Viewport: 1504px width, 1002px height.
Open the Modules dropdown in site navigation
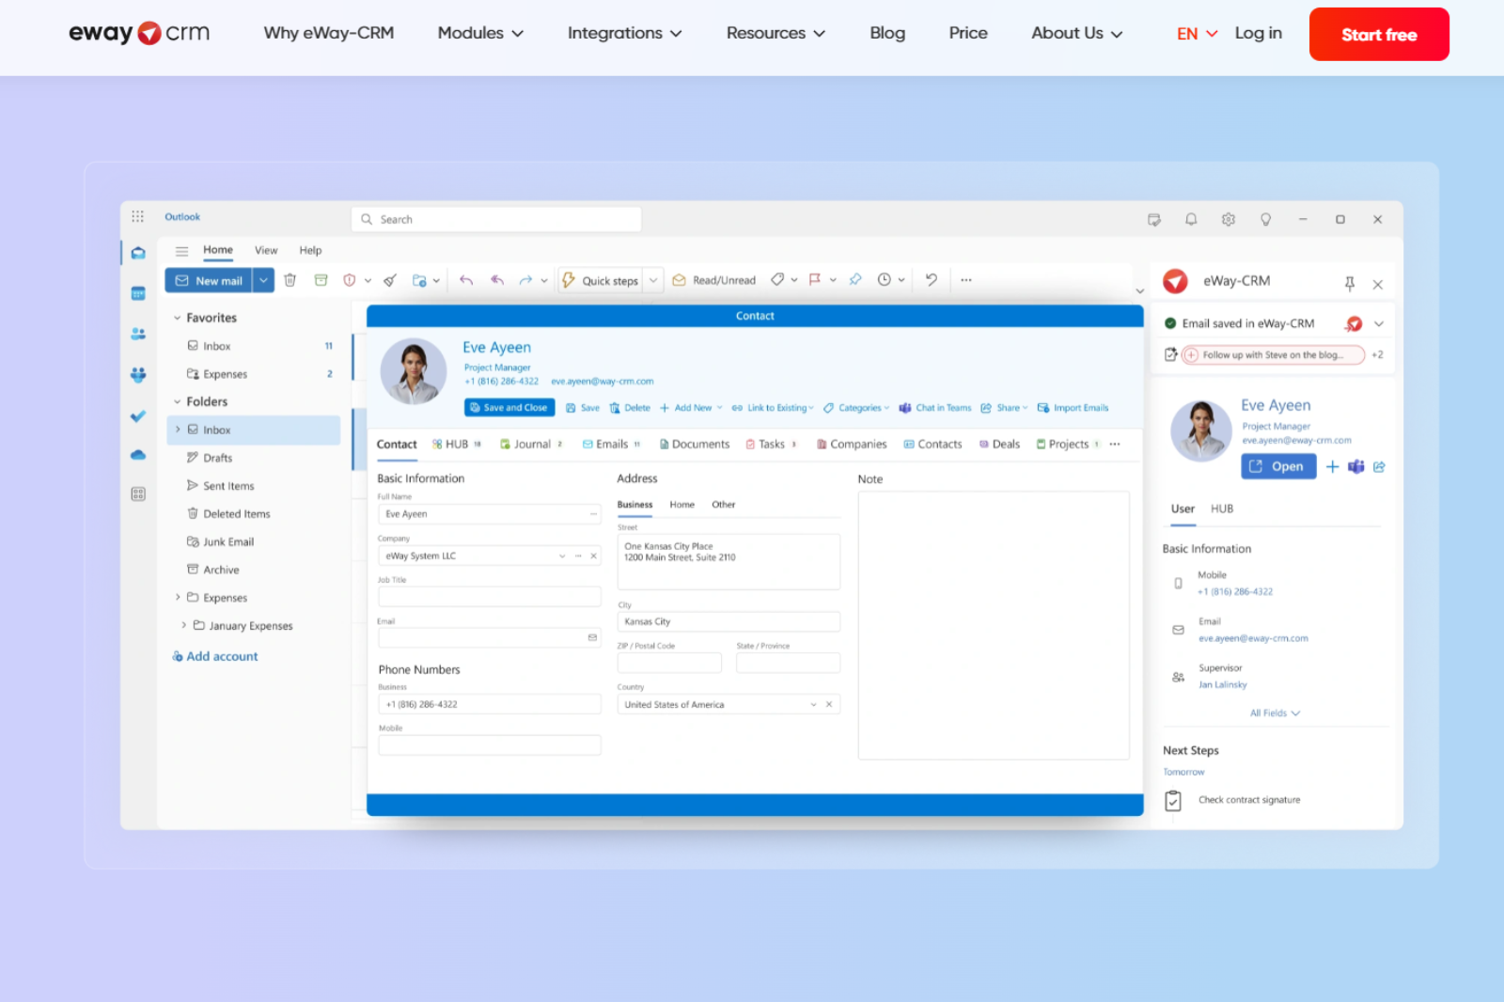point(480,33)
